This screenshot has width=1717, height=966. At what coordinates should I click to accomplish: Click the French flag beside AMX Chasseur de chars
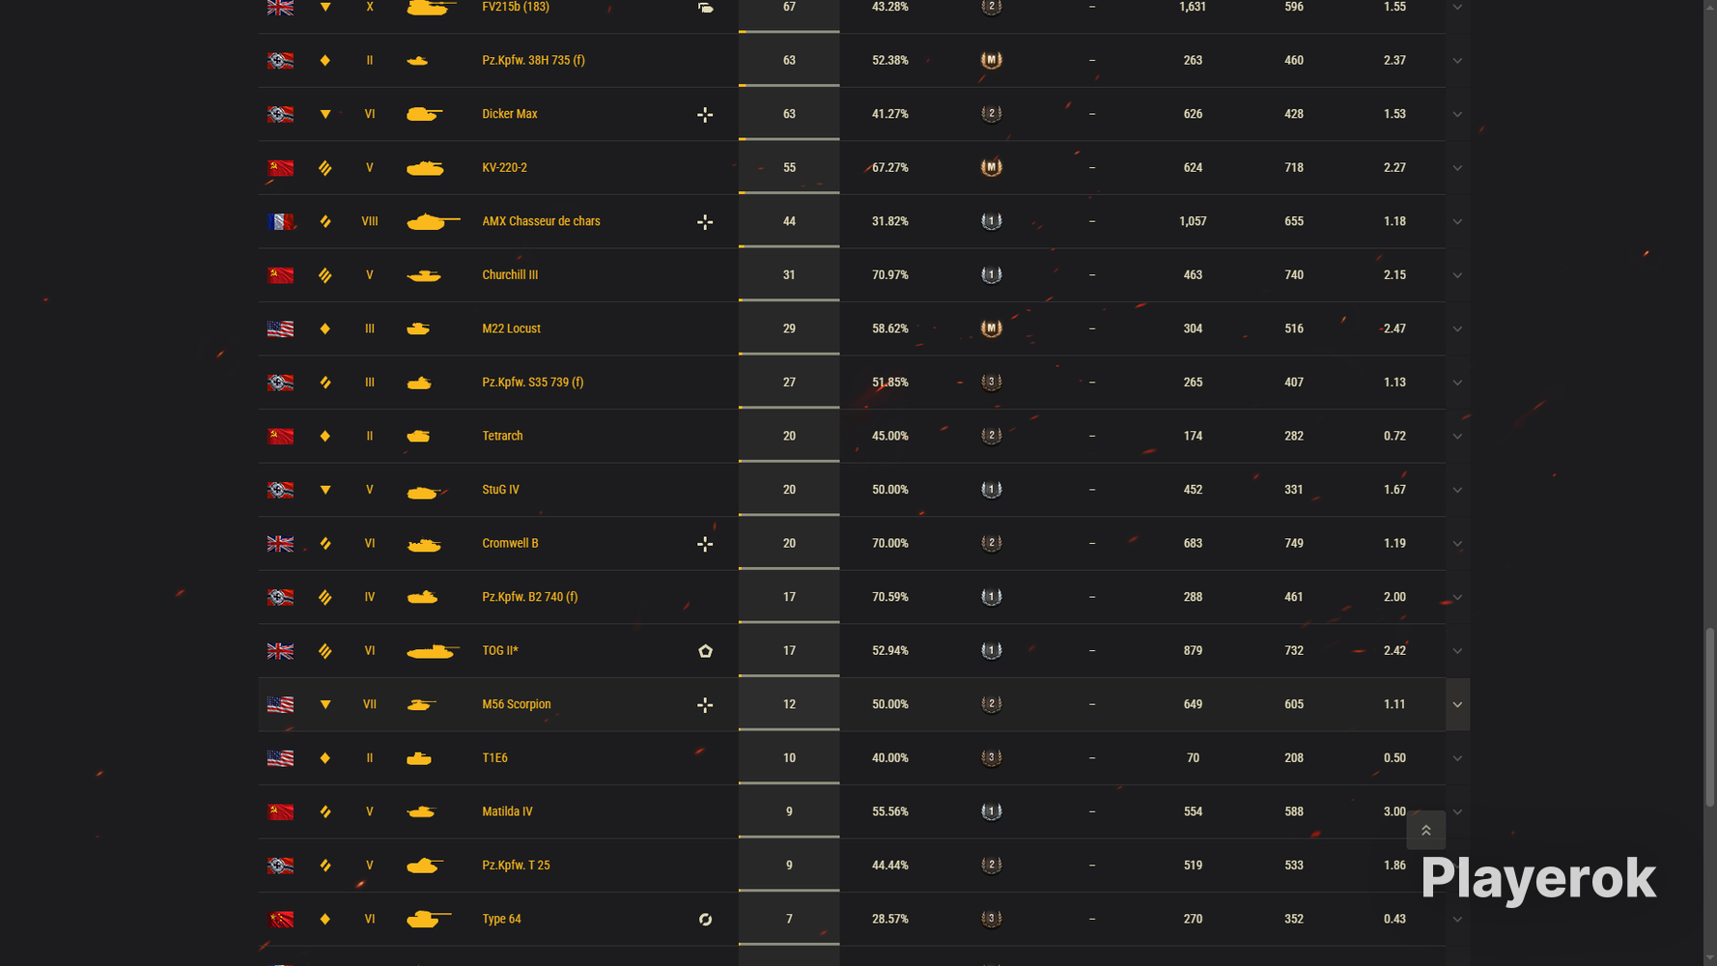pyautogui.click(x=280, y=221)
